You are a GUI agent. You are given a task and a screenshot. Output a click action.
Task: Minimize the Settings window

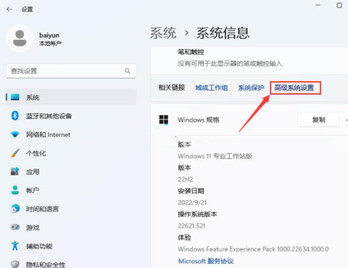[x=318, y=5]
